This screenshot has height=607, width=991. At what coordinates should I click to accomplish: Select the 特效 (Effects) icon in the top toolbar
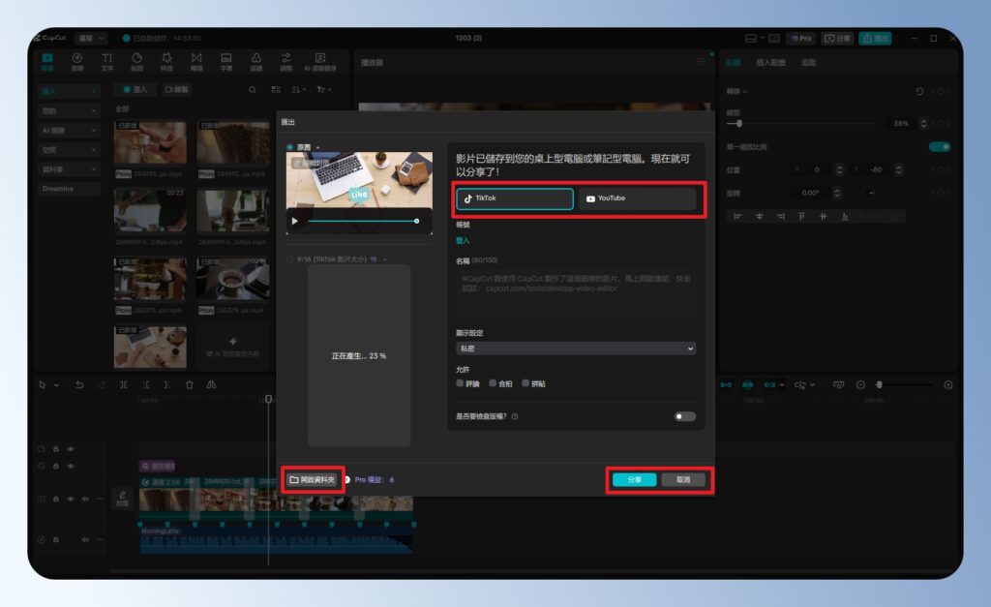coord(166,63)
